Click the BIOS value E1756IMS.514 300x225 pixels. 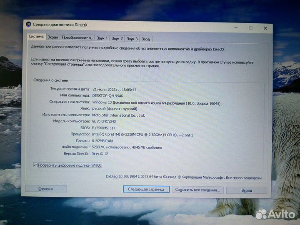pyautogui.click(x=104, y=128)
